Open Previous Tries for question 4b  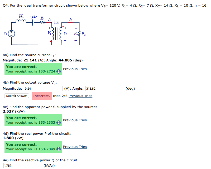click(80, 96)
